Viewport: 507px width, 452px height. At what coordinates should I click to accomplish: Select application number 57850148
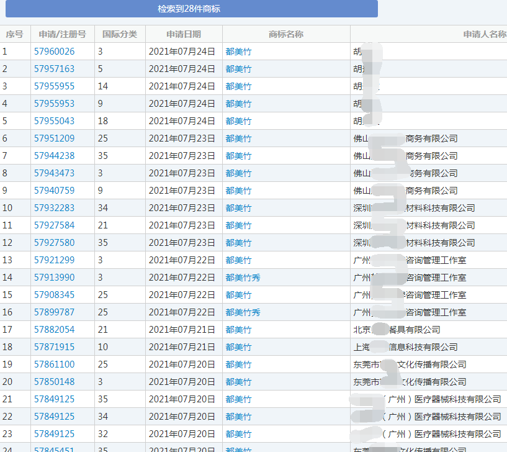(54, 382)
